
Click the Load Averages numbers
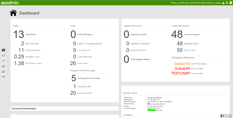(153, 108)
